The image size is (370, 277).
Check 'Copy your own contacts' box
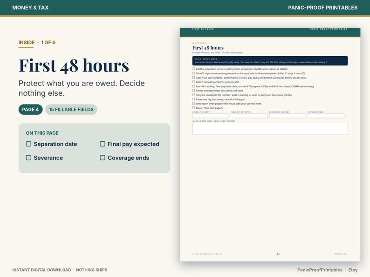(193, 78)
